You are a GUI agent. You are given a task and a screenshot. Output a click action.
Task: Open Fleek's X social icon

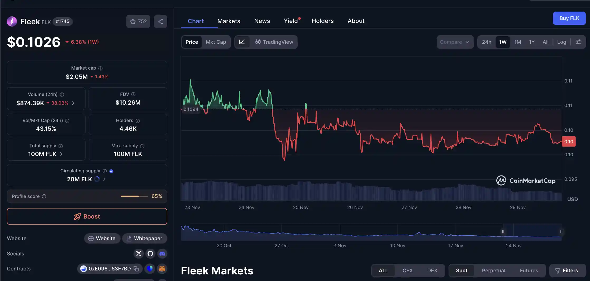coord(138,254)
